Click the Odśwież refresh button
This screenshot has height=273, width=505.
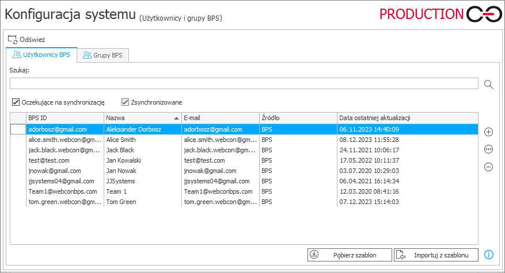click(x=26, y=40)
